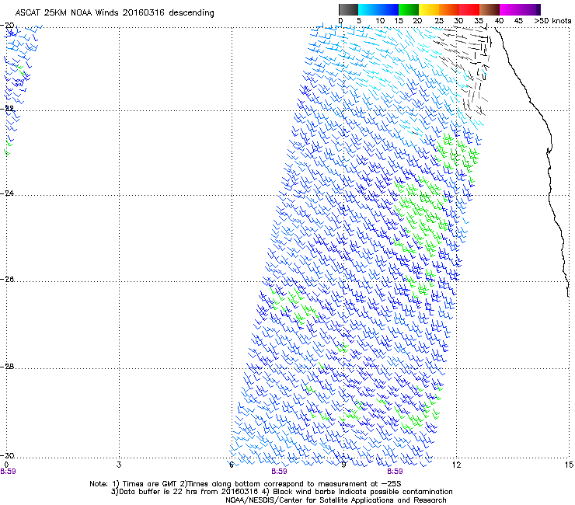Click the '6' longitude axis label

tap(232, 465)
